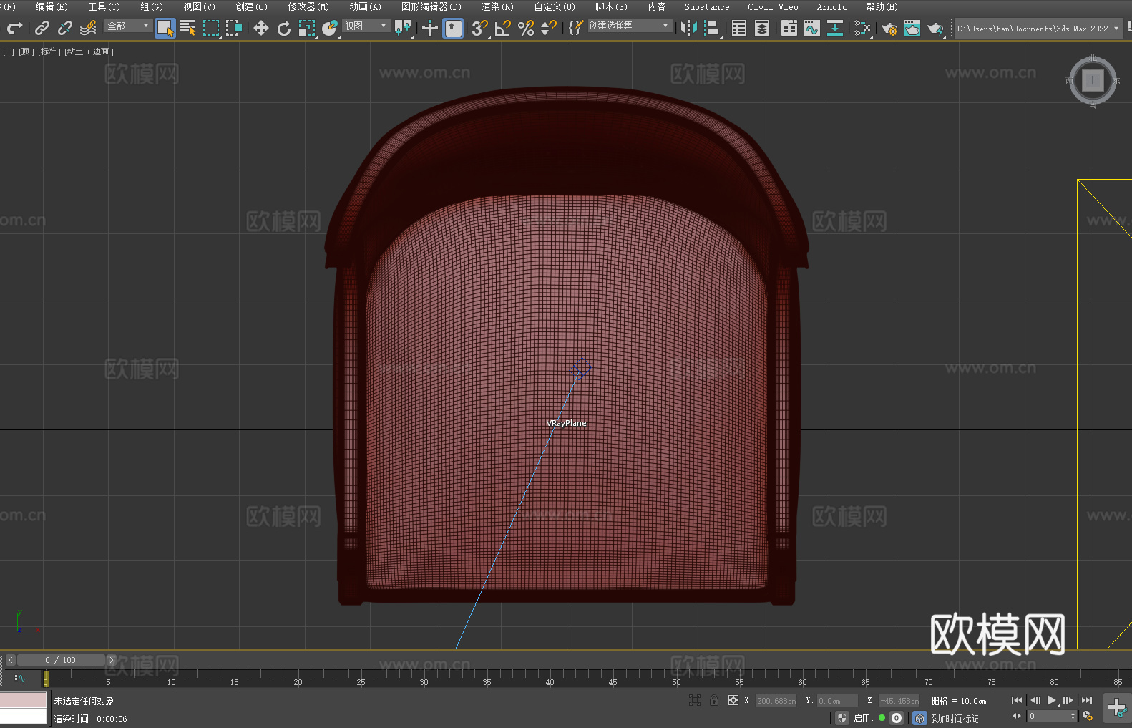
Task: Click the Redo arrow icon
Action: click(14, 28)
